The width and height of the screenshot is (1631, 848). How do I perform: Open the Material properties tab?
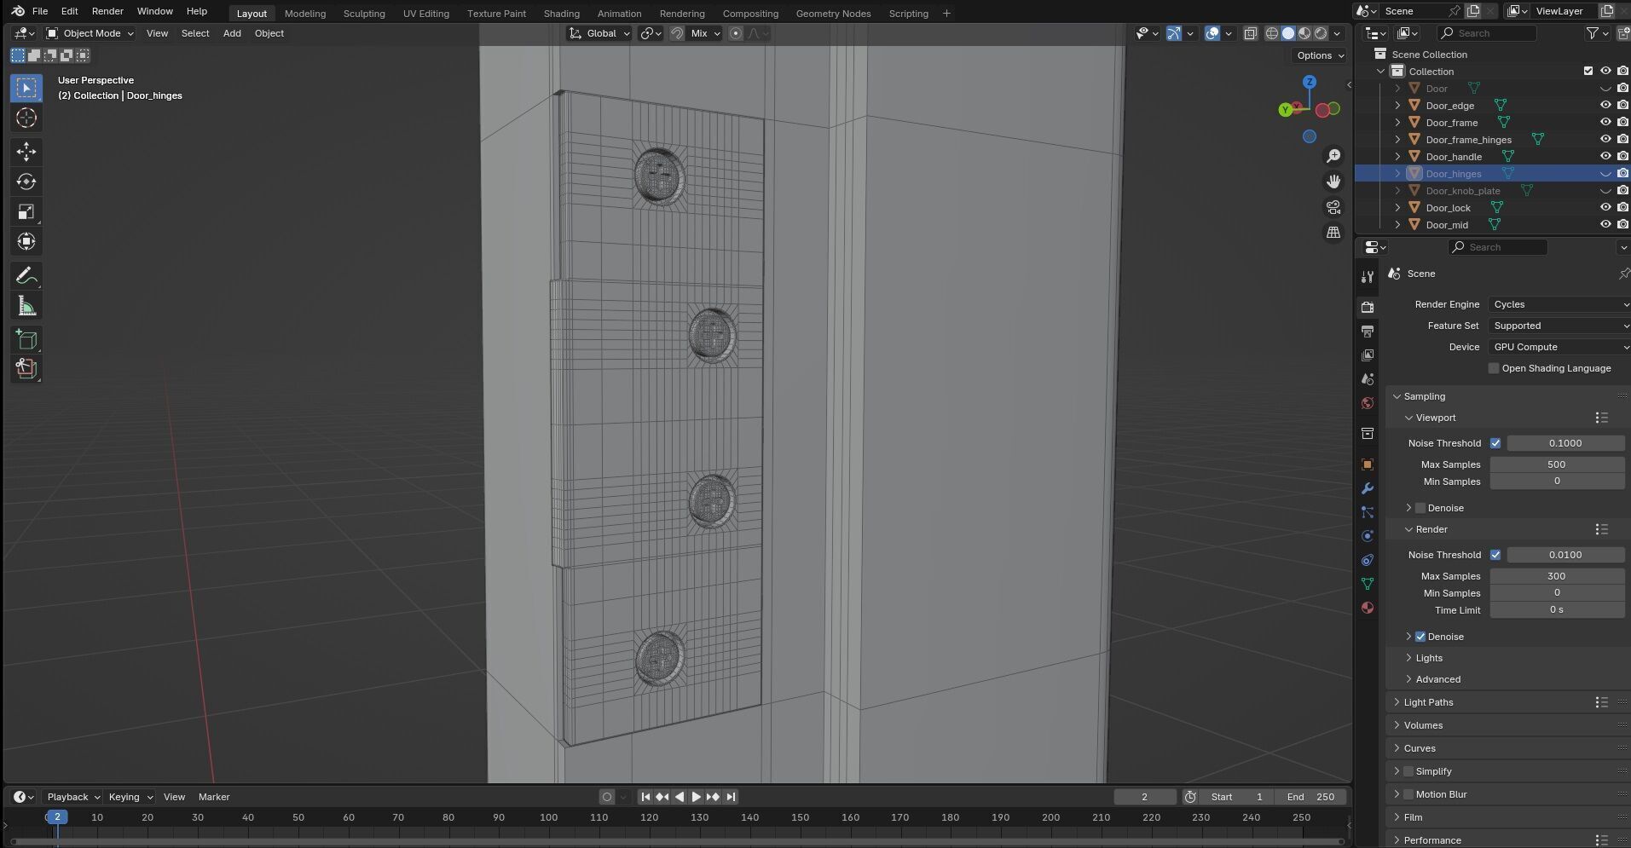point(1368,608)
